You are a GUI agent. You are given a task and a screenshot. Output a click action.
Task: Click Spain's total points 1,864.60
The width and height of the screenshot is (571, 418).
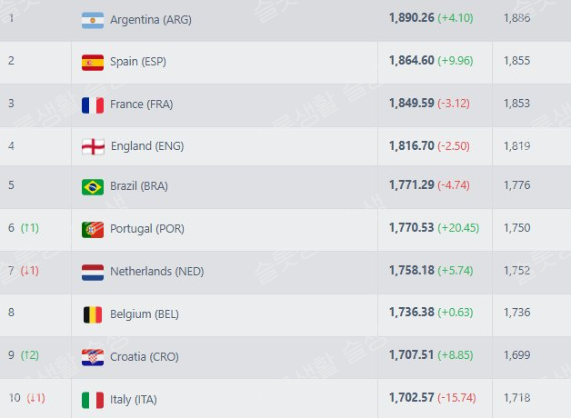tap(412, 60)
